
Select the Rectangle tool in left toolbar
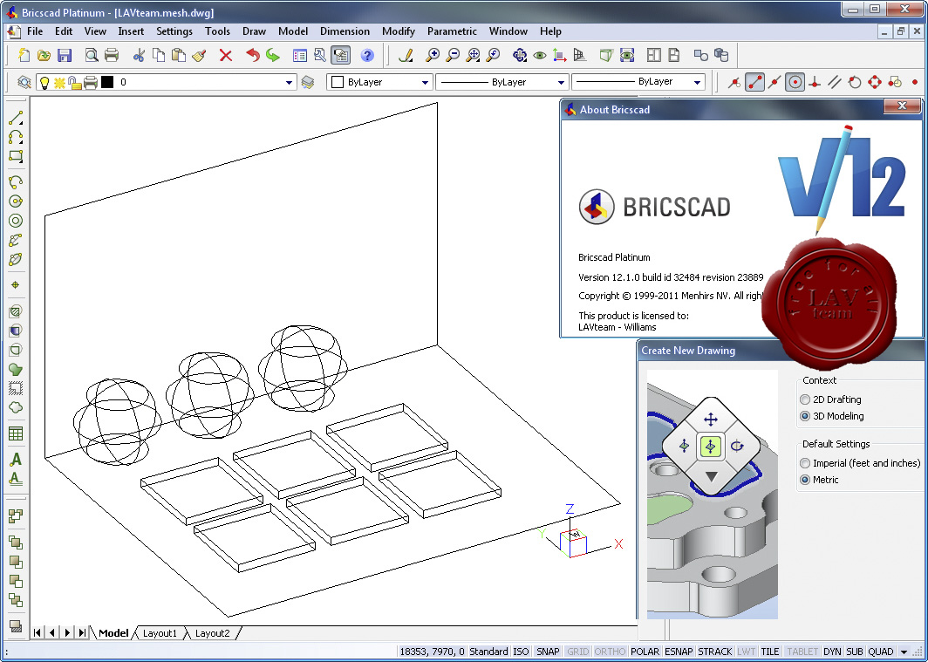click(x=16, y=157)
